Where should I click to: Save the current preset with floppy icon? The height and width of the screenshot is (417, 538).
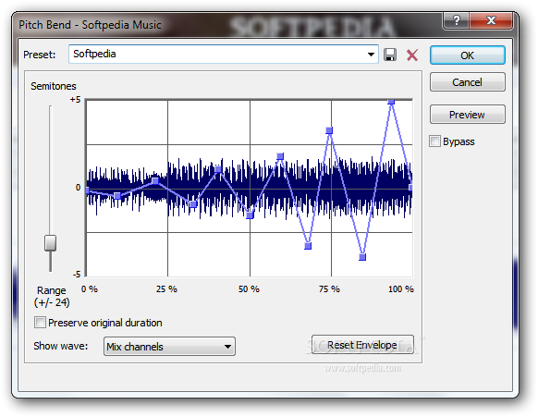[x=390, y=55]
